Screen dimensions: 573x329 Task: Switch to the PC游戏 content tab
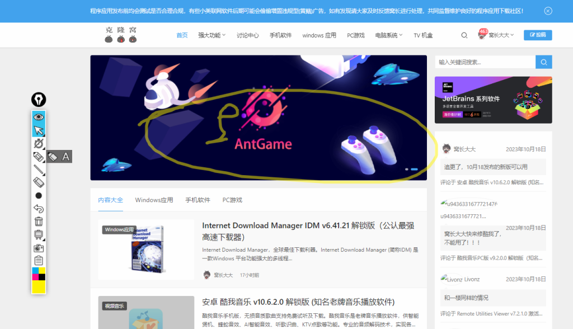[x=232, y=200]
